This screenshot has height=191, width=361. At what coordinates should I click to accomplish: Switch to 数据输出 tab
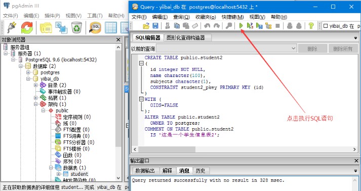145,171
